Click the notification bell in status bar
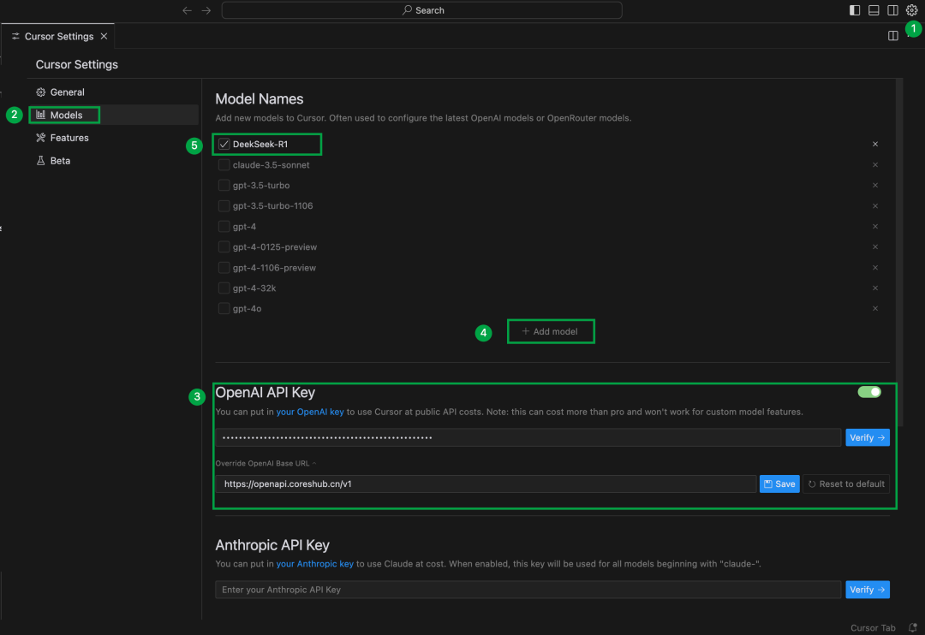Viewport: 925px width, 635px height. (x=913, y=628)
